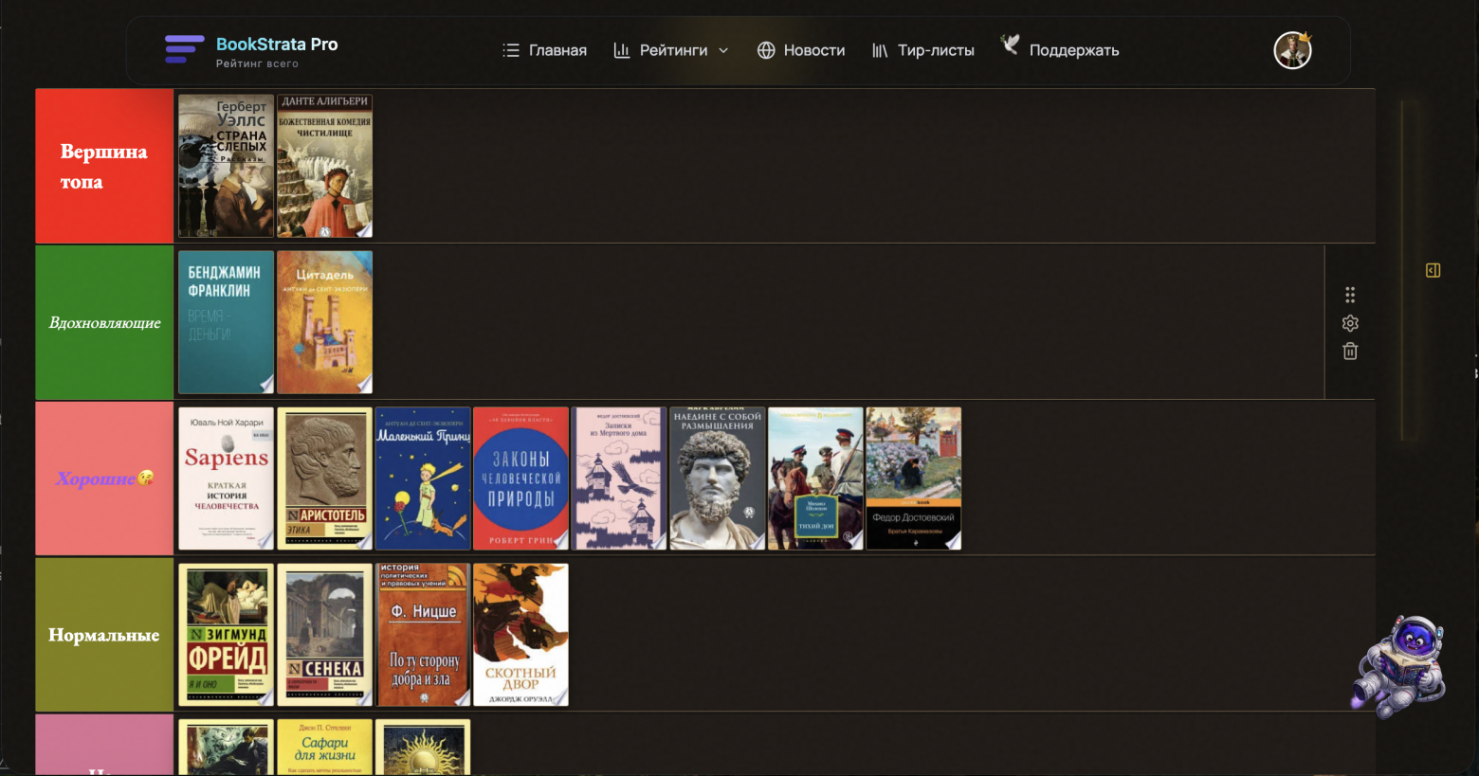The height and width of the screenshot is (776, 1479).
Task: Open the Сафари для жизни book cover
Action: 324,748
